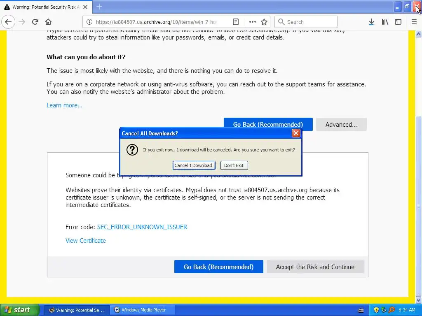Click the question mark dialog icon
422x316 pixels.
132,150
